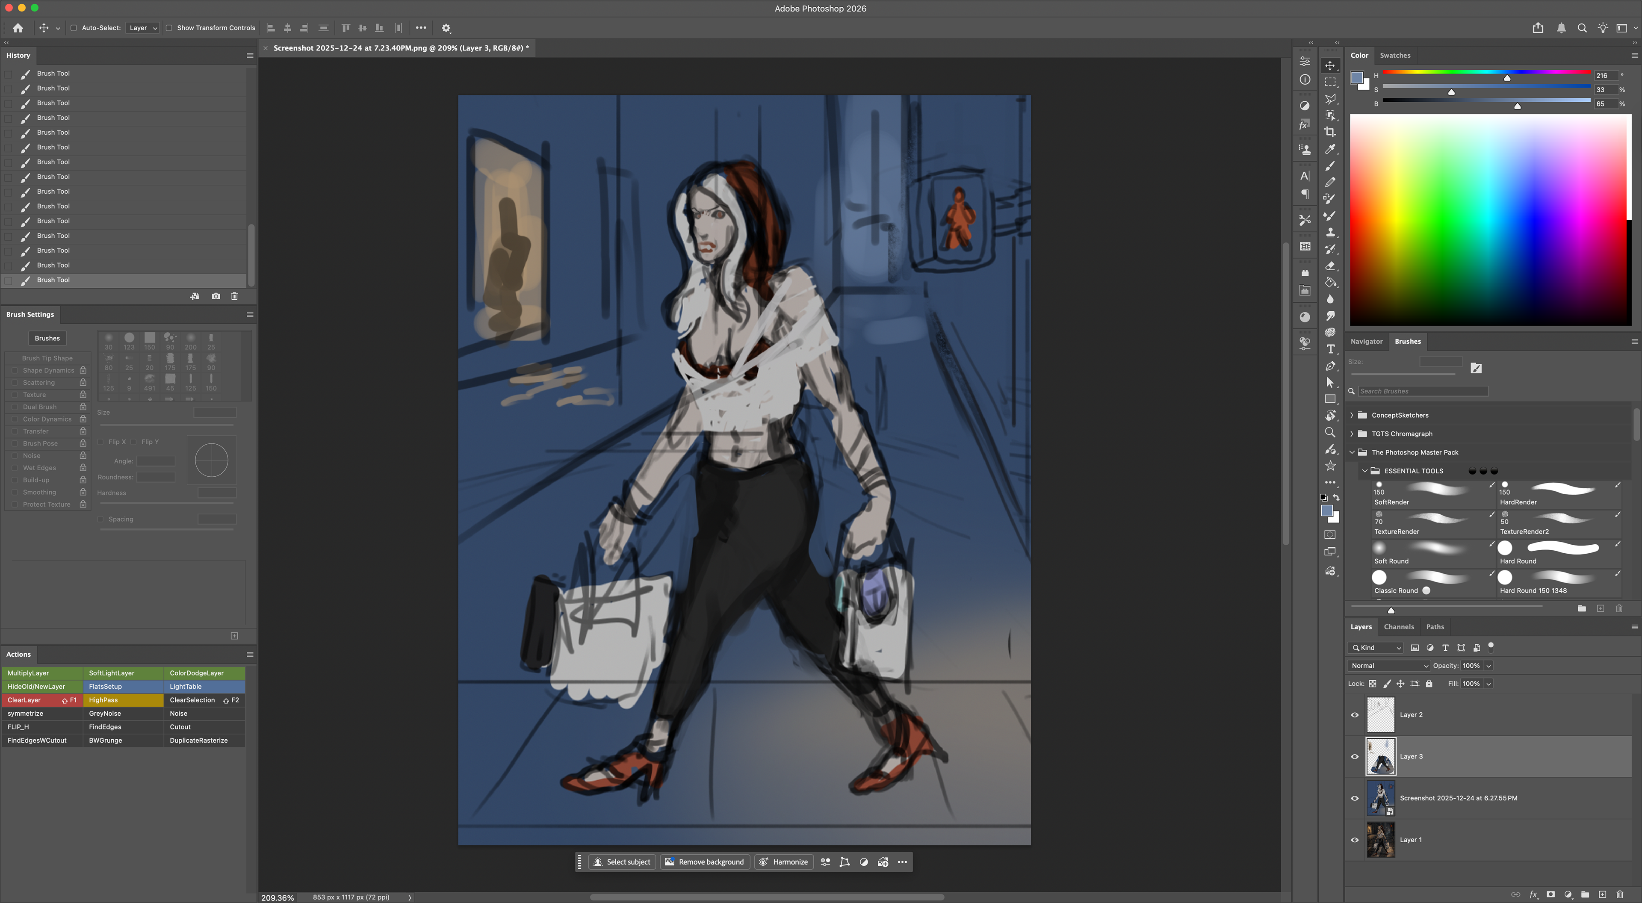1642x903 pixels.
Task: Collapse The Photoshop Master Pack folder
Action: tap(1351, 452)
